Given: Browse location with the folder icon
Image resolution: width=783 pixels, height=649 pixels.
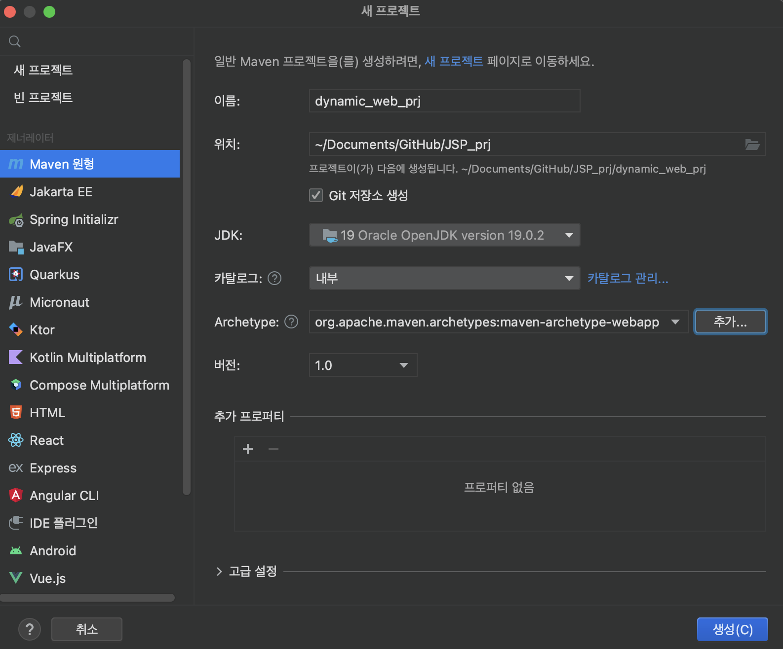Looking at the screenshot, I should (752, 144).
